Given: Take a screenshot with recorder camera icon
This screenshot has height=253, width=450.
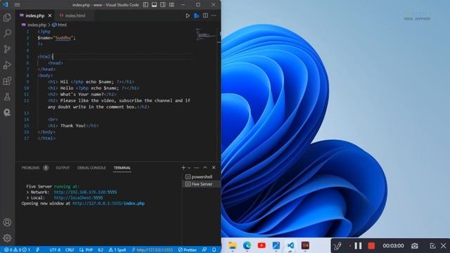Looking at the screenshot, I should click(414, 246).
